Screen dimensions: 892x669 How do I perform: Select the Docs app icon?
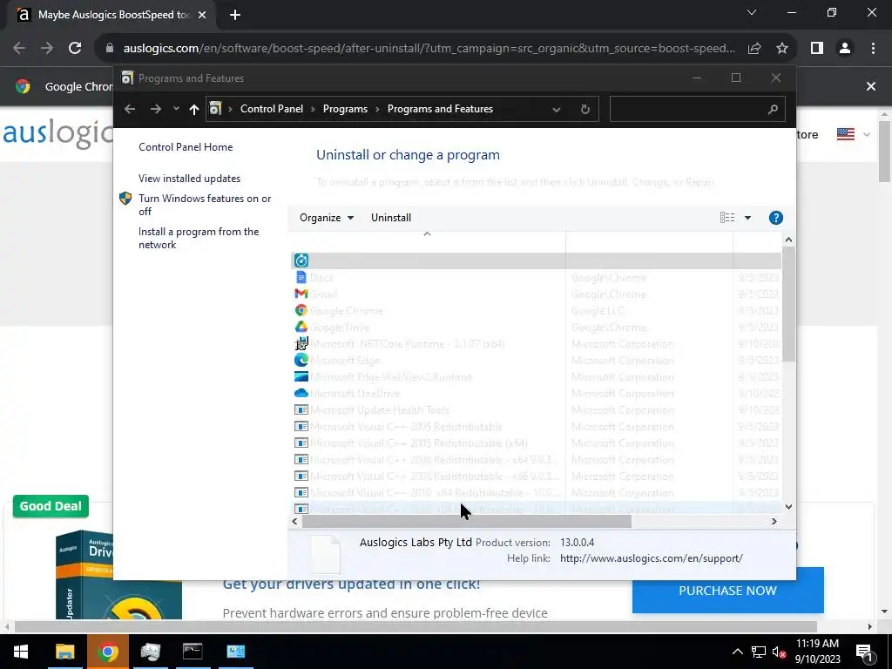(x=301, y=277)
